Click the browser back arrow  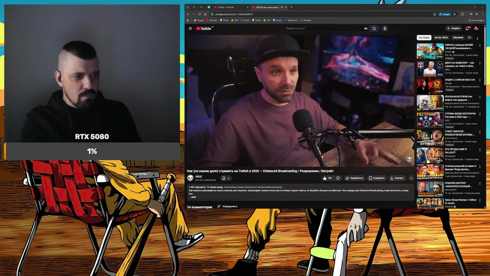pos(188,14)
